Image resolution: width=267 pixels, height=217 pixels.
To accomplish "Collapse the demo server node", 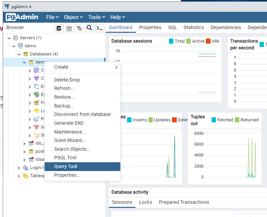I will 14,46.
